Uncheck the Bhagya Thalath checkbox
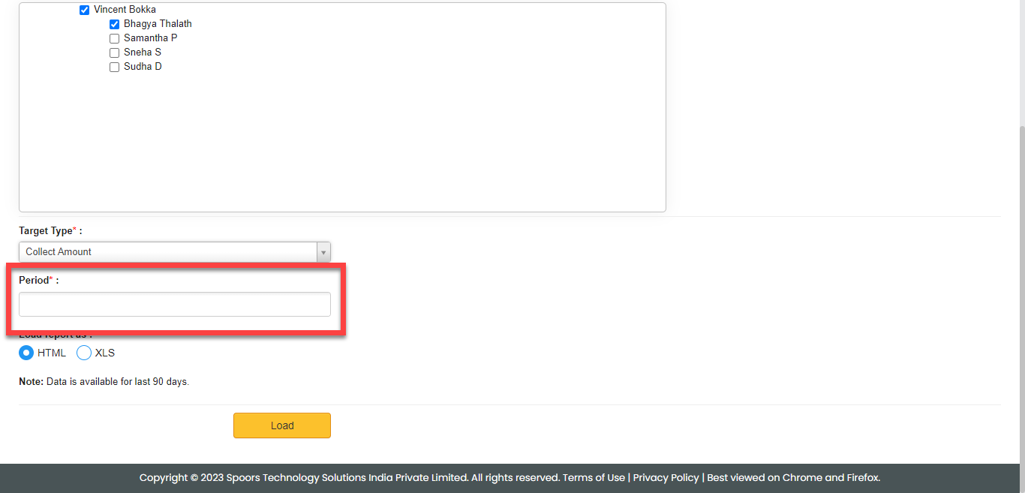The width and height of the screenshot is (1025, 493). point(114,25)
